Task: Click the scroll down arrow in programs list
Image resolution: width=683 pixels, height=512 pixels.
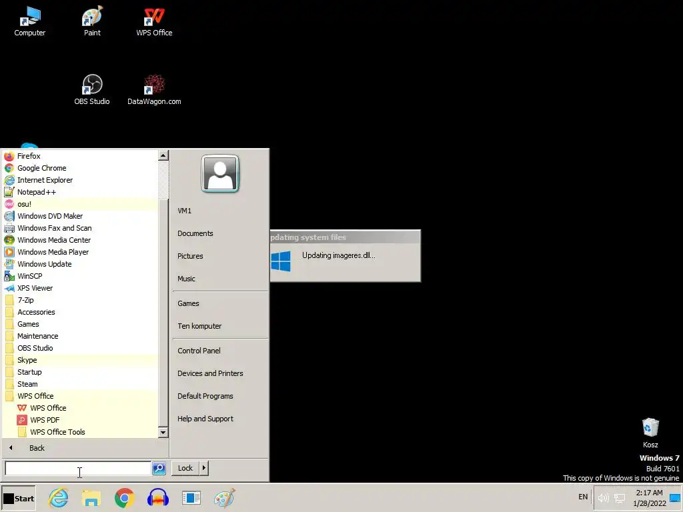Action: pyautogui.click(x=163, y=432)
